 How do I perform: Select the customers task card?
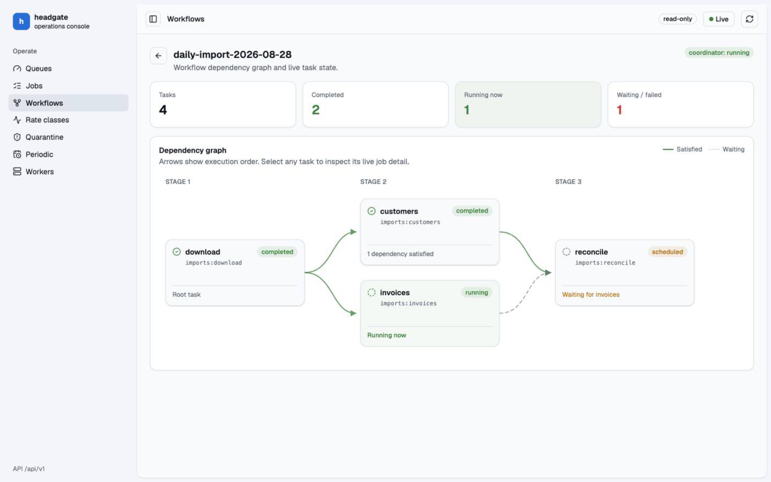(430, 232)
